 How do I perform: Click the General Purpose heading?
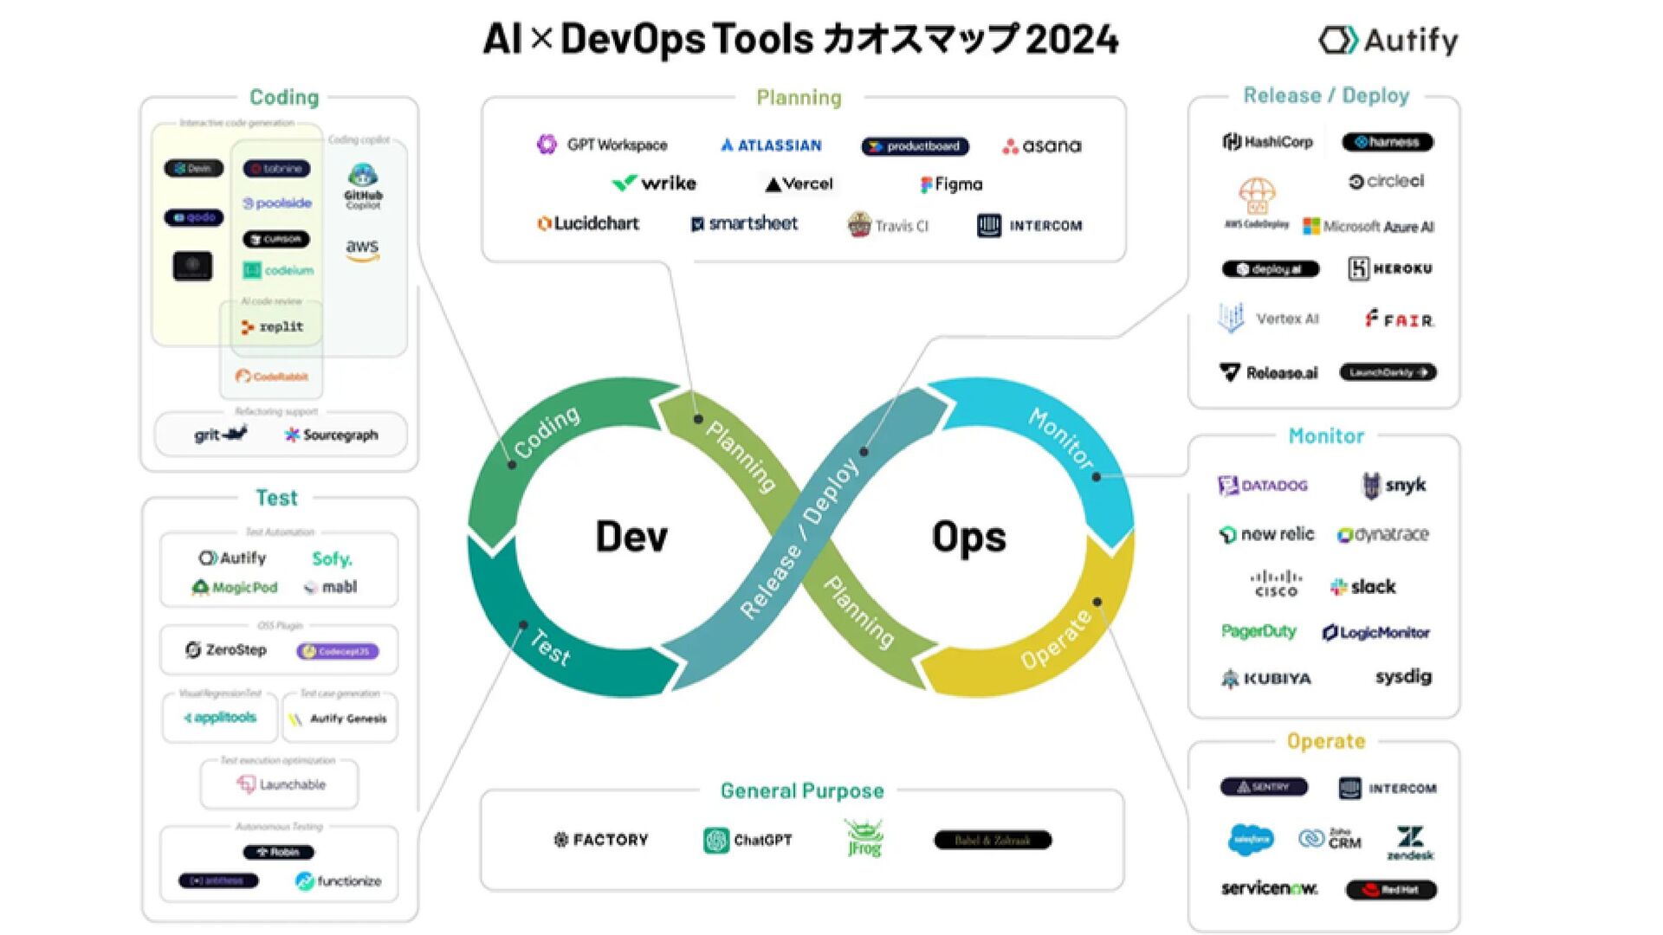point(802,790)
